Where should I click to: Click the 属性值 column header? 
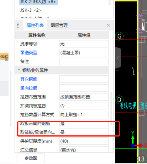(x=84, y=35)
